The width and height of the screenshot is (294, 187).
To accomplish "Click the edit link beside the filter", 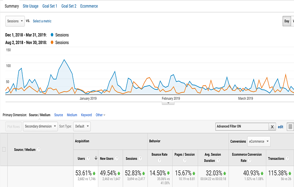I will point(280,126).
